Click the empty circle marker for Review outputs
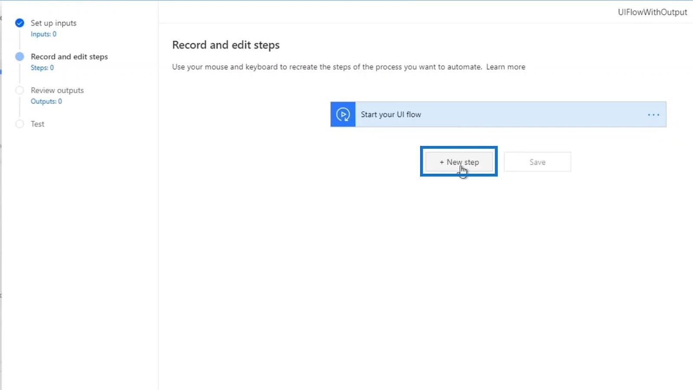Screen dimensions: 693x390 (19, 90)
